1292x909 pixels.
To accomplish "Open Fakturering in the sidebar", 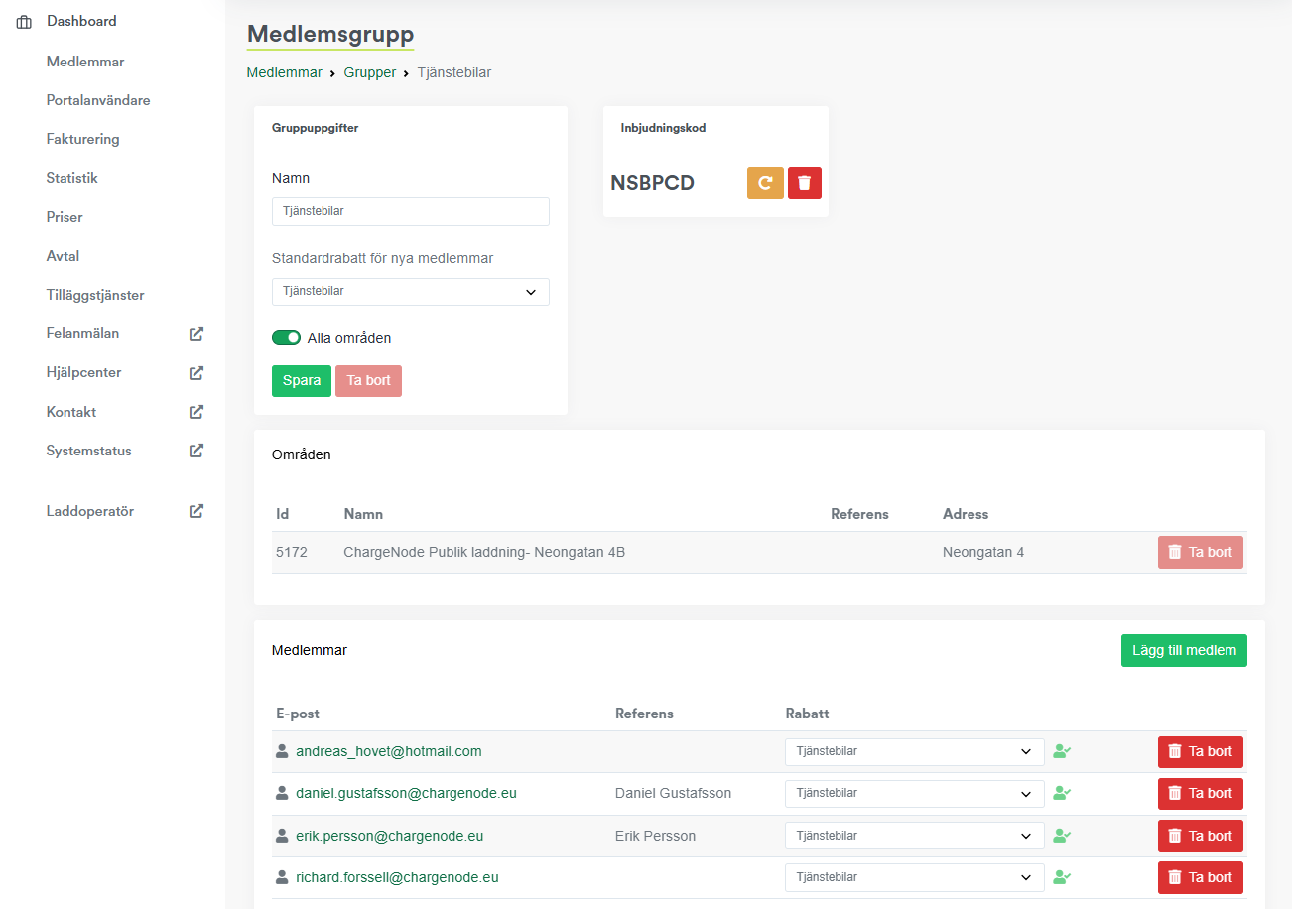I will click(82, 139).
